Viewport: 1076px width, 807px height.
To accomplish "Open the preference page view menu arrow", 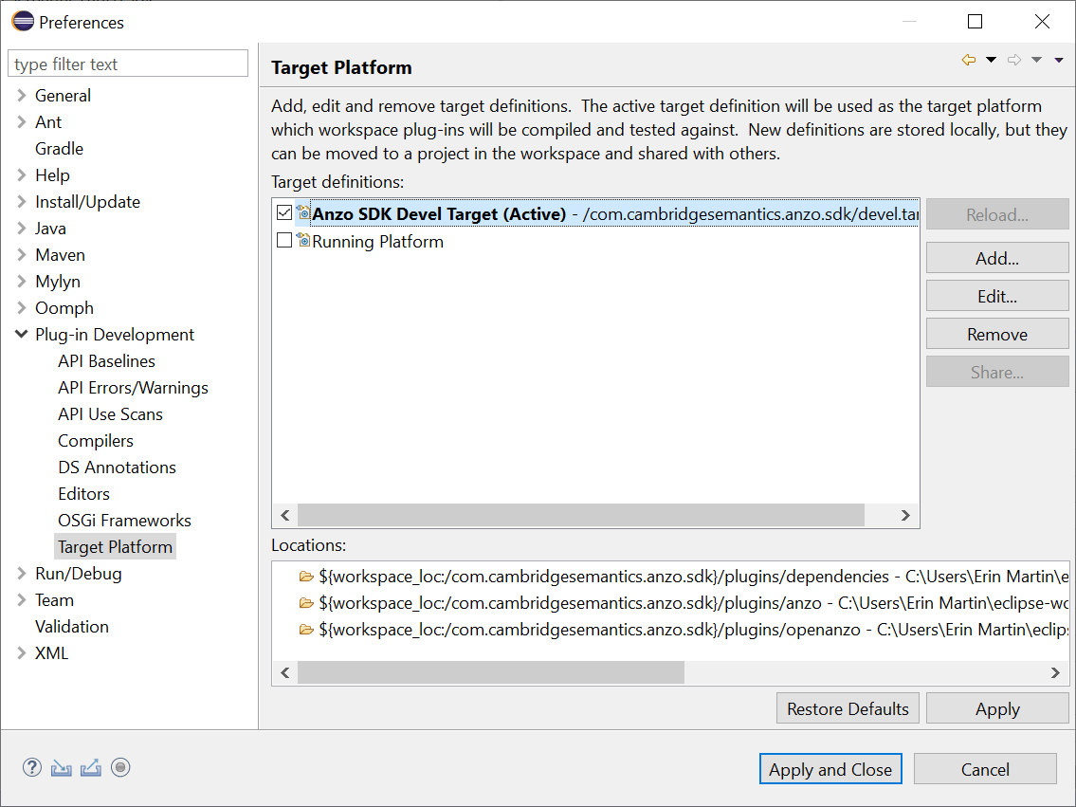I will point(1059,61).
